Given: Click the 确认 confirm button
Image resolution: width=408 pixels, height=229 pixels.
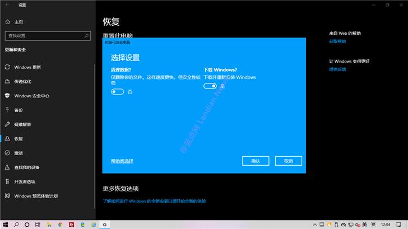Looking at the screenshot, I should point(256,161).
